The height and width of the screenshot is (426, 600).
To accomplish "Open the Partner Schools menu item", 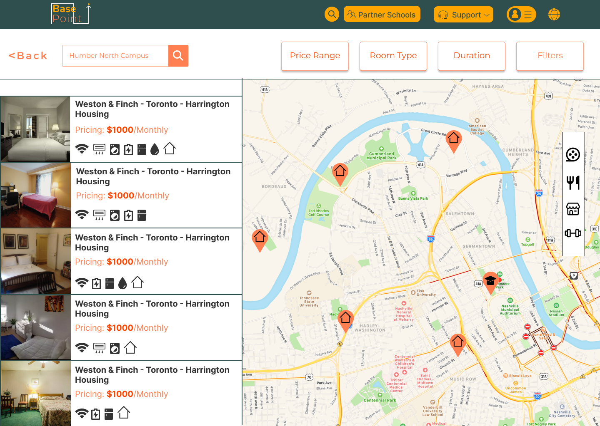I will tap(382, 14).
